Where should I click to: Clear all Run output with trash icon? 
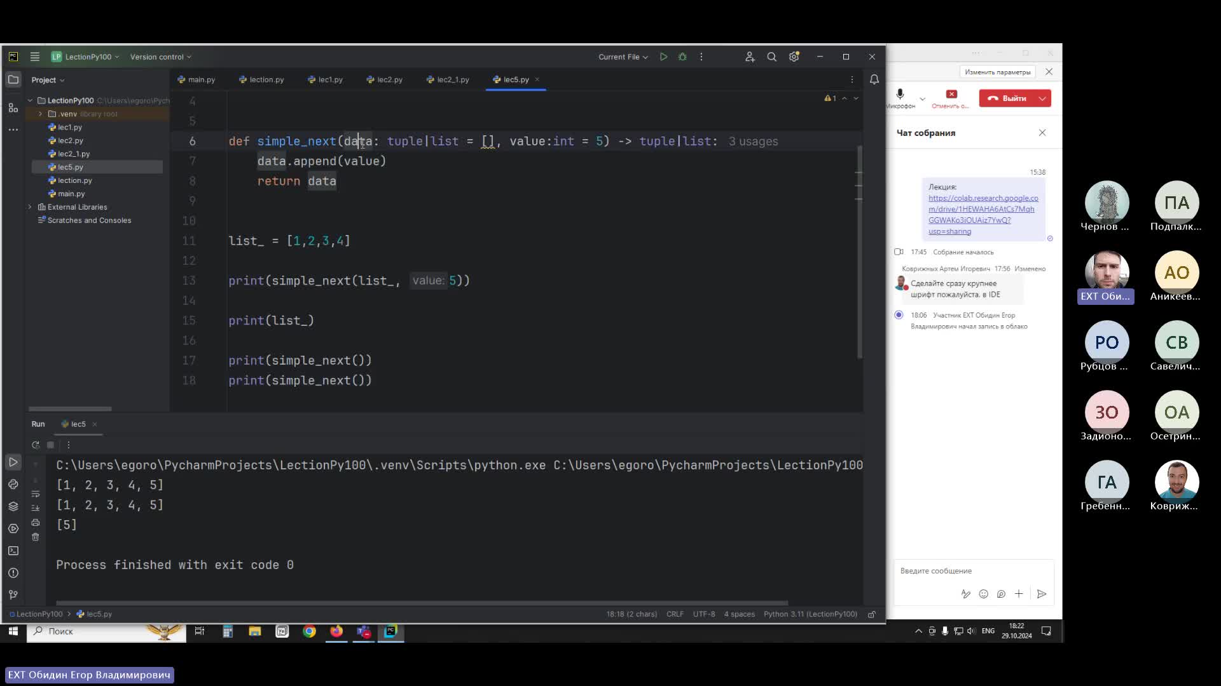click(x=36, y=537)
